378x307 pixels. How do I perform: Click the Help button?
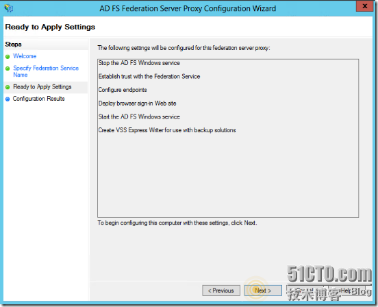346,291
